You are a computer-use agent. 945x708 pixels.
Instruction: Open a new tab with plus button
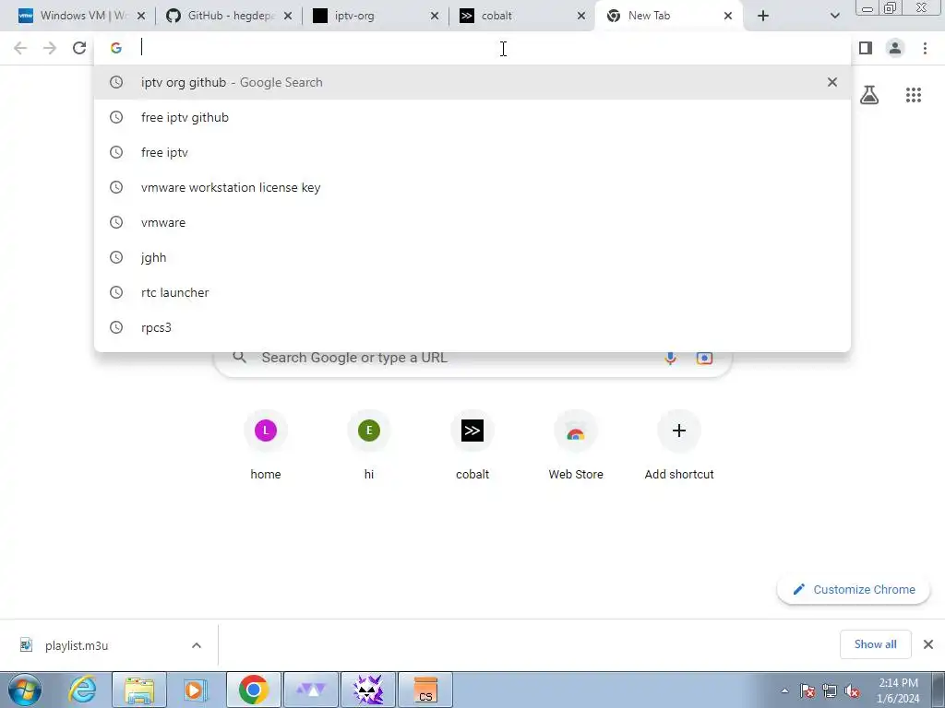(763, 16)
